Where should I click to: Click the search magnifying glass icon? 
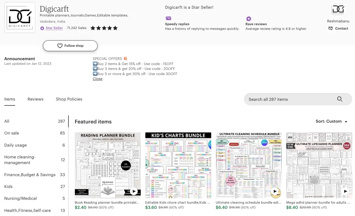[340, 99]
